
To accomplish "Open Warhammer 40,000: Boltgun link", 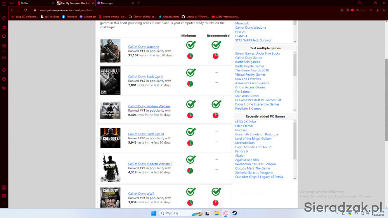I will pos(255,164).
